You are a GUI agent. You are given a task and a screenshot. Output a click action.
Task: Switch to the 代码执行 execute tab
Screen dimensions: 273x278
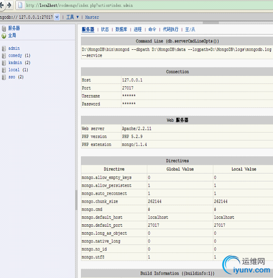click(171, 30)
